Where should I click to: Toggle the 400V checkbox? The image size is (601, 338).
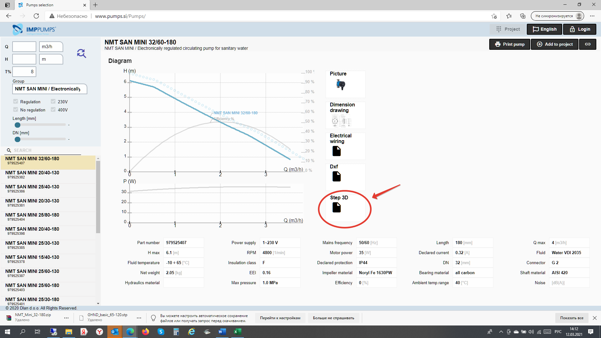[x=53, y=110]
